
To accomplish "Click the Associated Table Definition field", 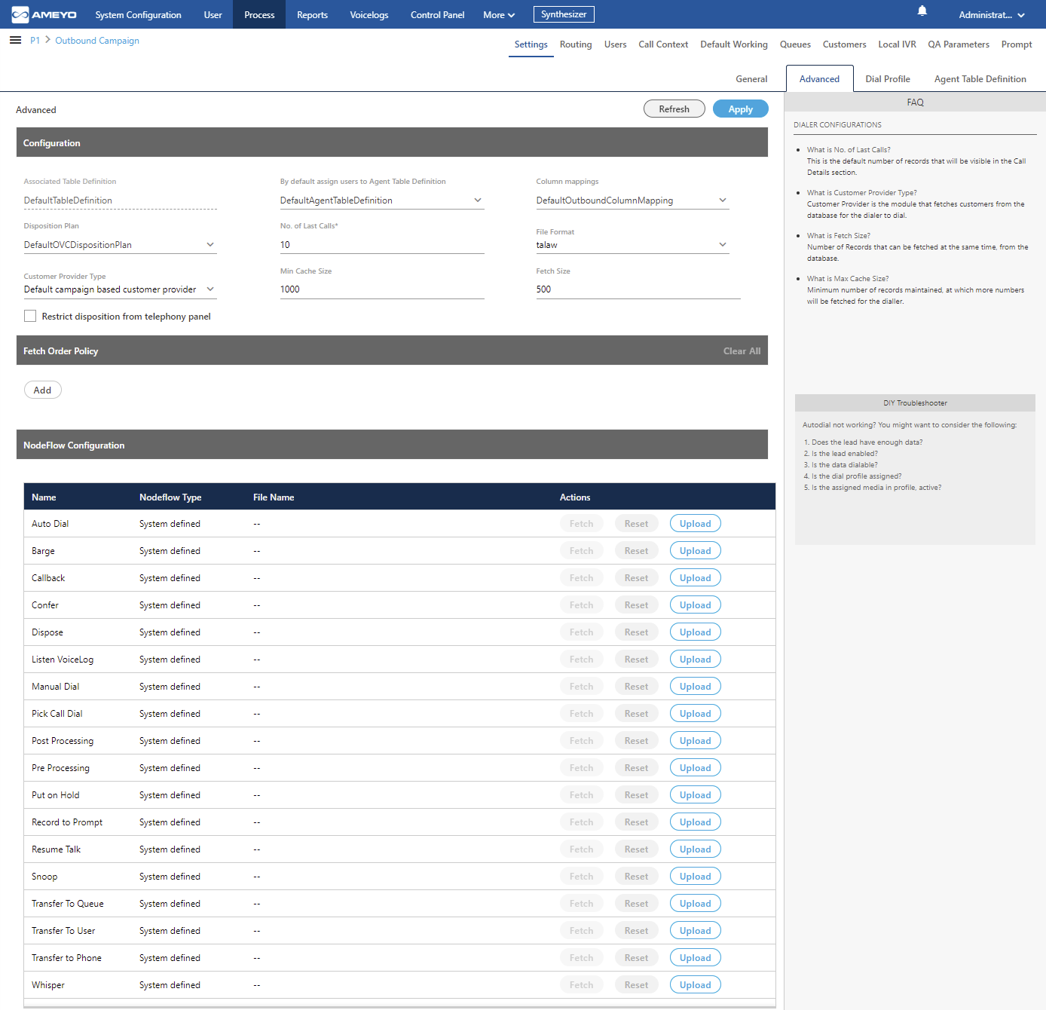I will tap(120, 200).
